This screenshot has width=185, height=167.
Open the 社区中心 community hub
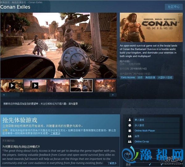pos(174,6)
